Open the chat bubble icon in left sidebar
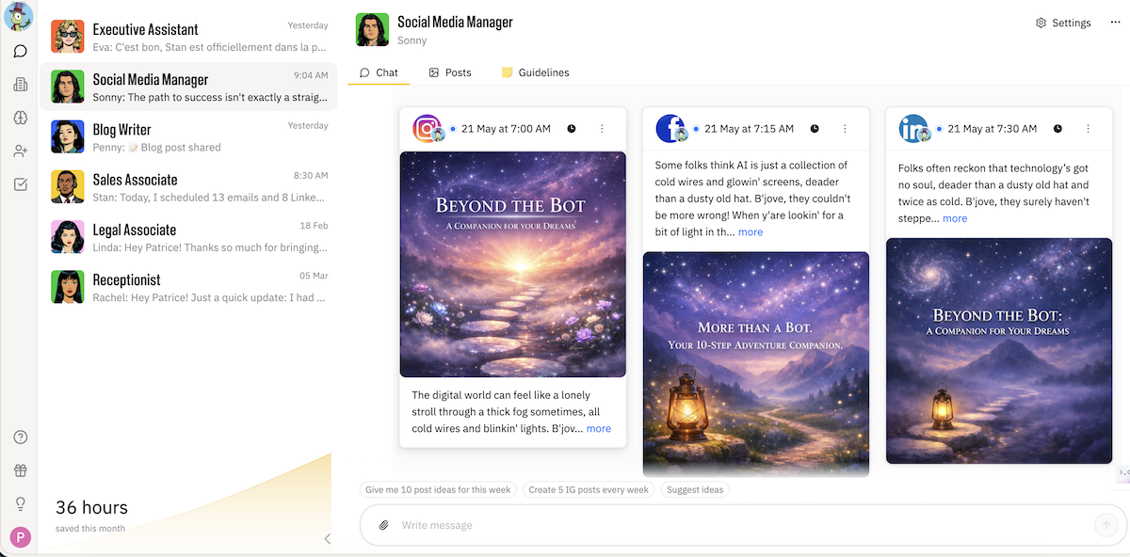Viewport: 1130px width, 557px height. tap(20, 51)
